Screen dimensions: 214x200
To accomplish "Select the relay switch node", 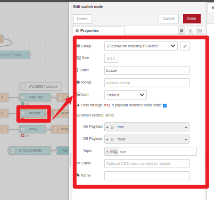I will tap(32, 129).
